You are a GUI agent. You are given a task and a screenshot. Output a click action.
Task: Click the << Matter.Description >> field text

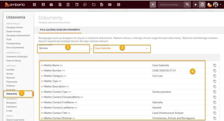click(x=55, y=86)
